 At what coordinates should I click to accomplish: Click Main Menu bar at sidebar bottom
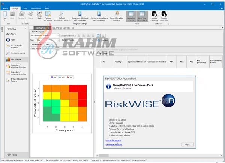click(x=16, y=155)
